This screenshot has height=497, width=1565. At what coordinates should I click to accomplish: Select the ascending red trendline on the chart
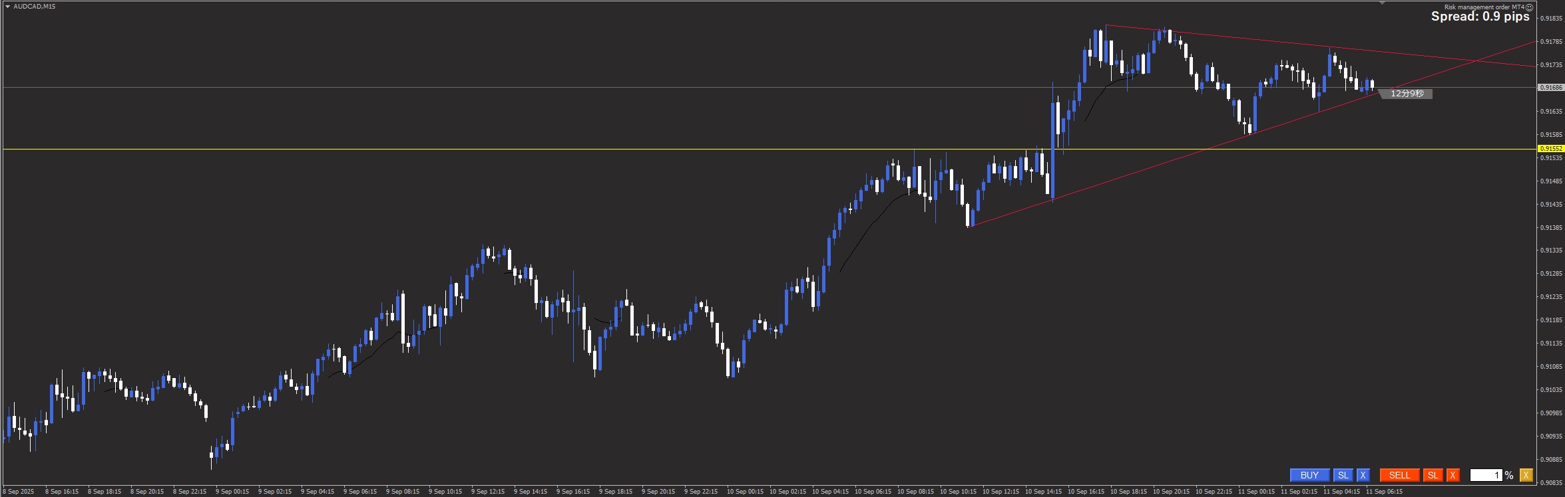pyautogui.click(x=1132, y=177)
